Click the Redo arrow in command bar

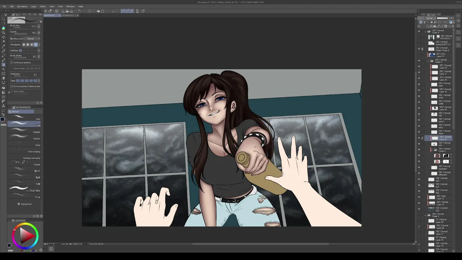(84, 11)
